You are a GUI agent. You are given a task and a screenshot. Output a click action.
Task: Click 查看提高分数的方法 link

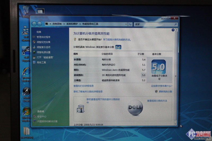coord(157,101)
